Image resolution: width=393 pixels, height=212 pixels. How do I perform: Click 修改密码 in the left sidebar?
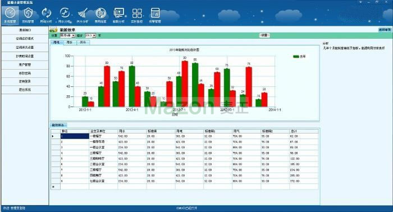pyautogui.click(x=25, y=73)
